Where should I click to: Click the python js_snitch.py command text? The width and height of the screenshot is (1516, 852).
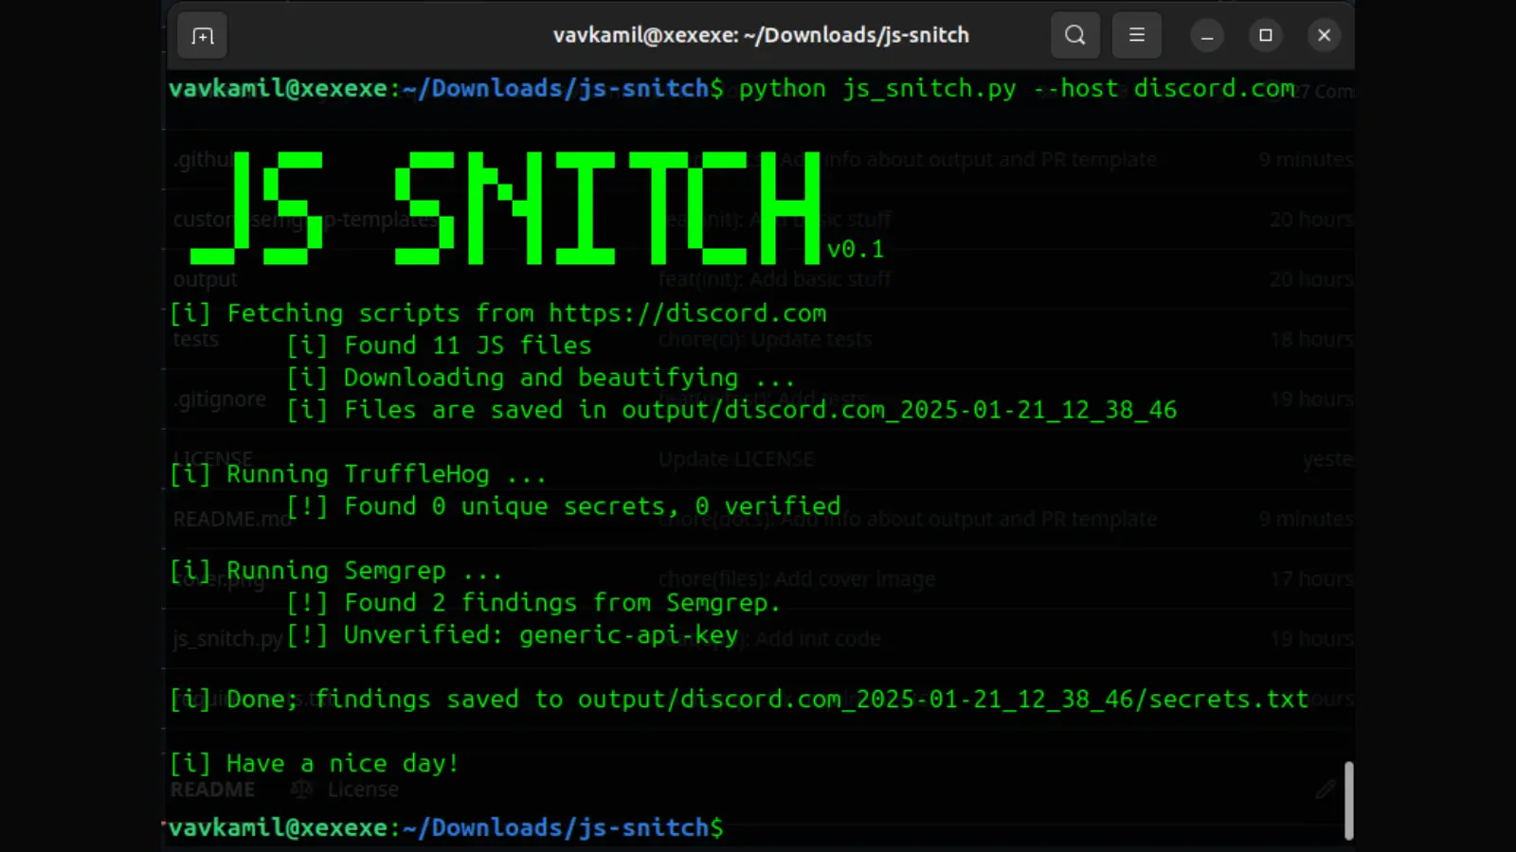coord(876,89)
